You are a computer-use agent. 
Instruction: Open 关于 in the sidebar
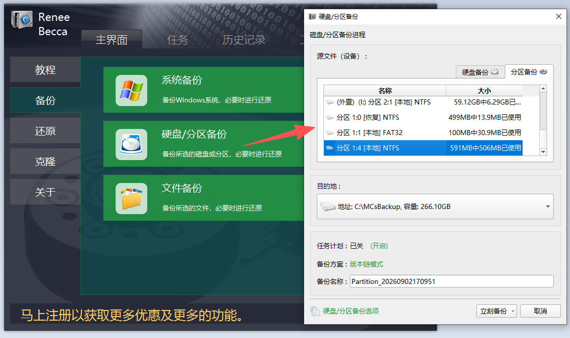click(x=45, y=192)
